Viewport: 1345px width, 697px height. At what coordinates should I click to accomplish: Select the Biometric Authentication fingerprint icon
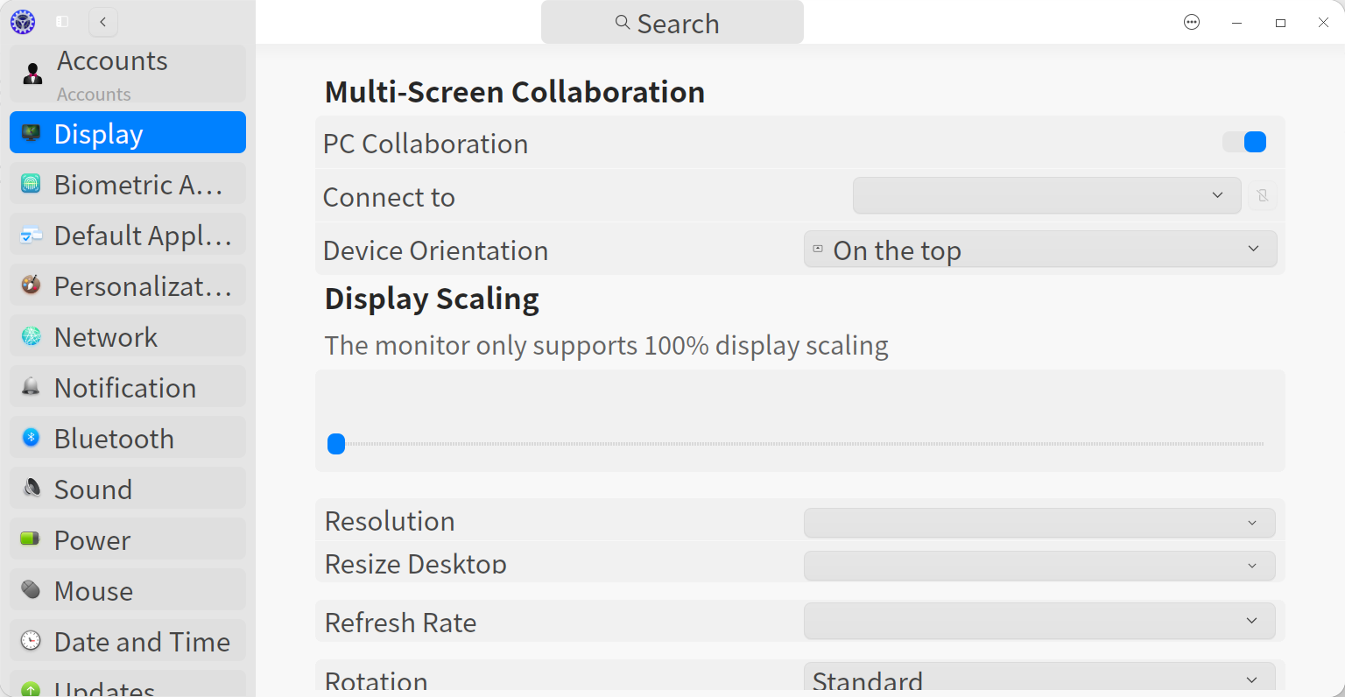click(31, 183)
